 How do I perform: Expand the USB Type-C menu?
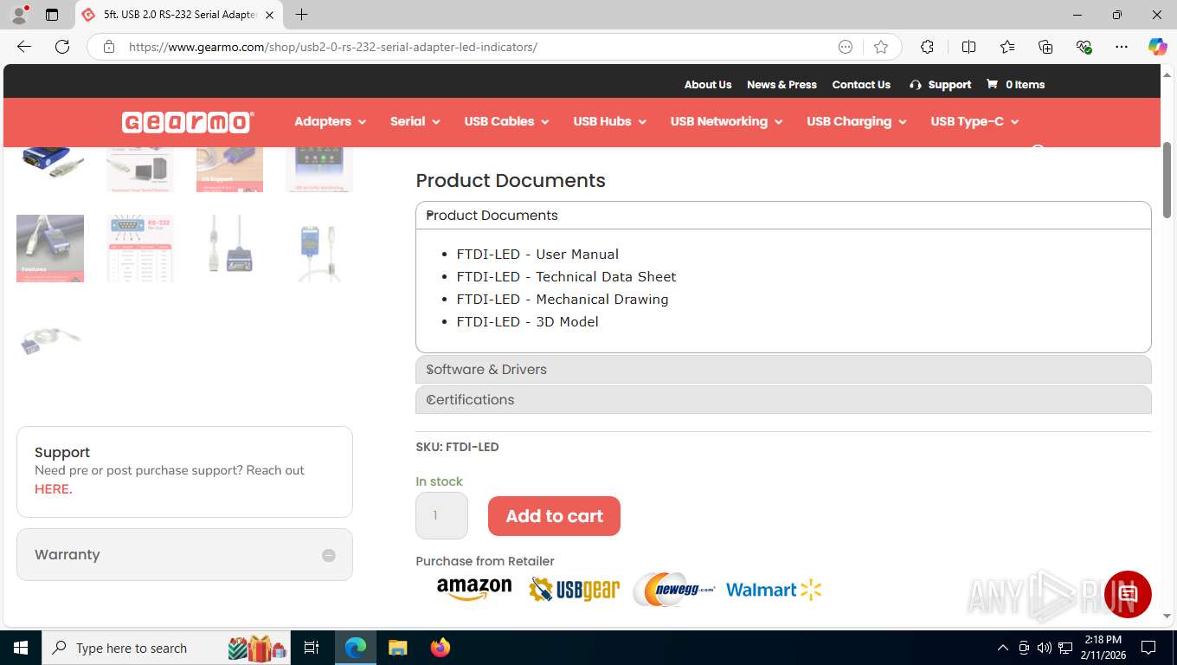974,122
